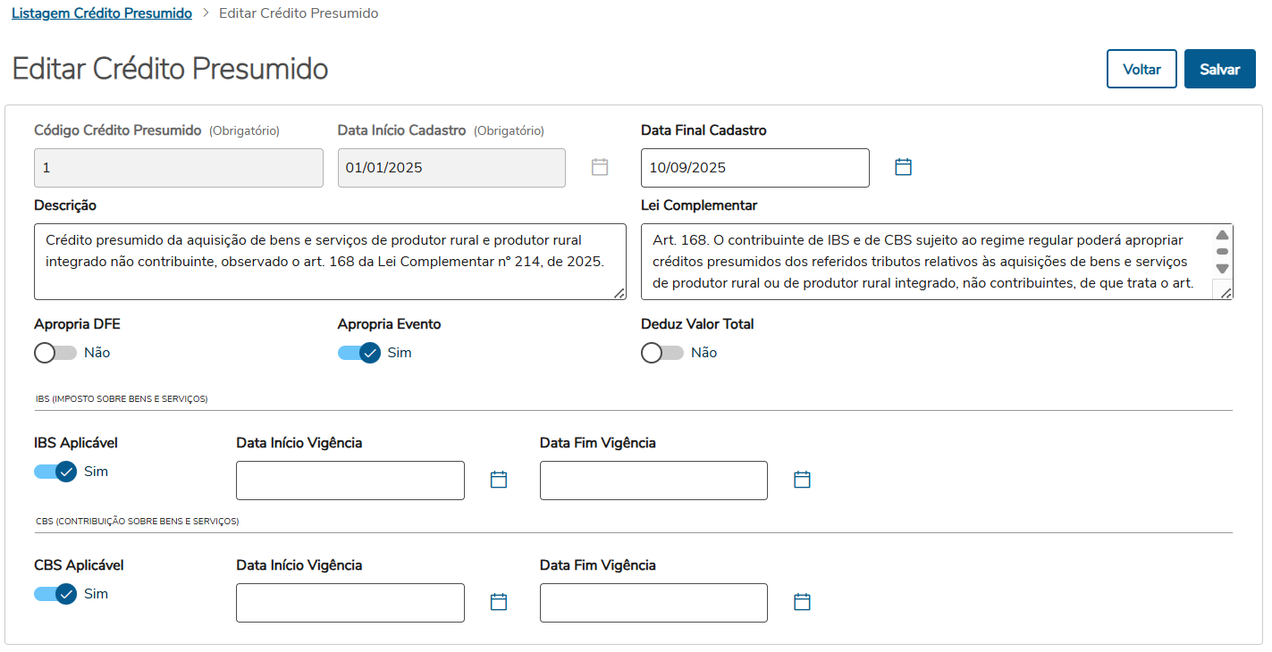1272x652 pixels.
Task: Open IBS Data Início Vigência calendar
Action: (499, 480)
